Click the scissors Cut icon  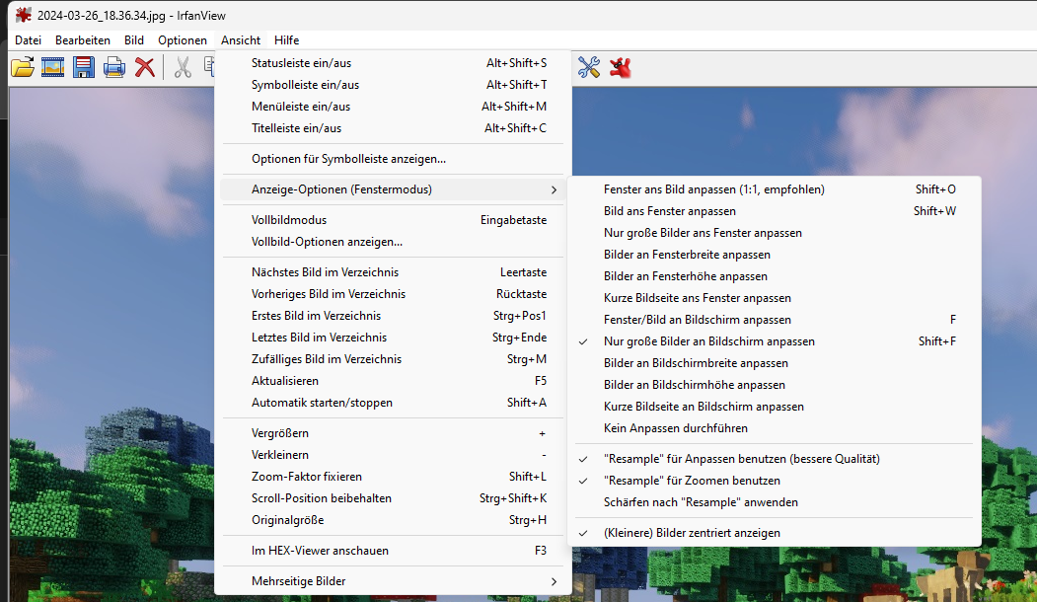click(x=183, y=67)
